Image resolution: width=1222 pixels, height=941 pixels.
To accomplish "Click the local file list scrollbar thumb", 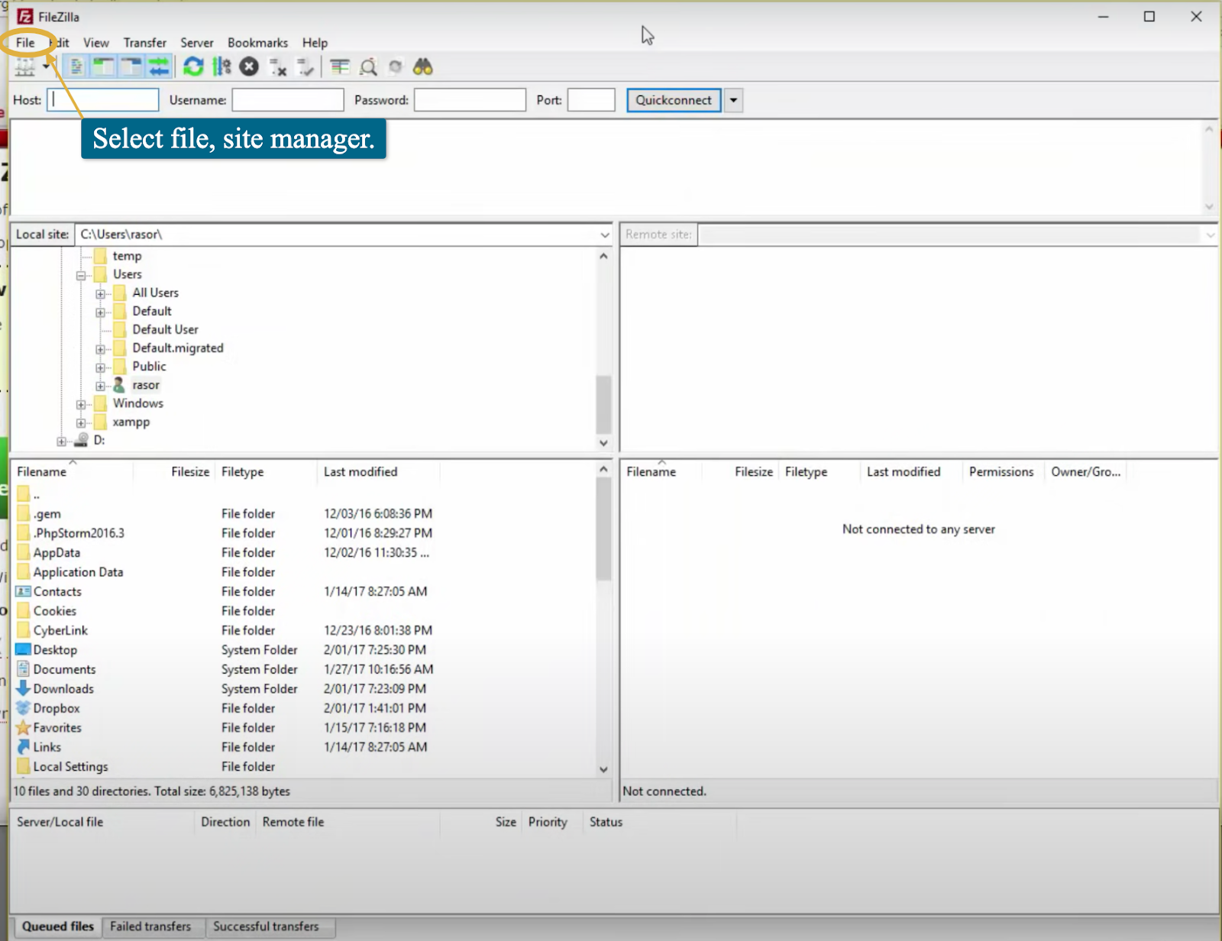I will click(603, 530).
